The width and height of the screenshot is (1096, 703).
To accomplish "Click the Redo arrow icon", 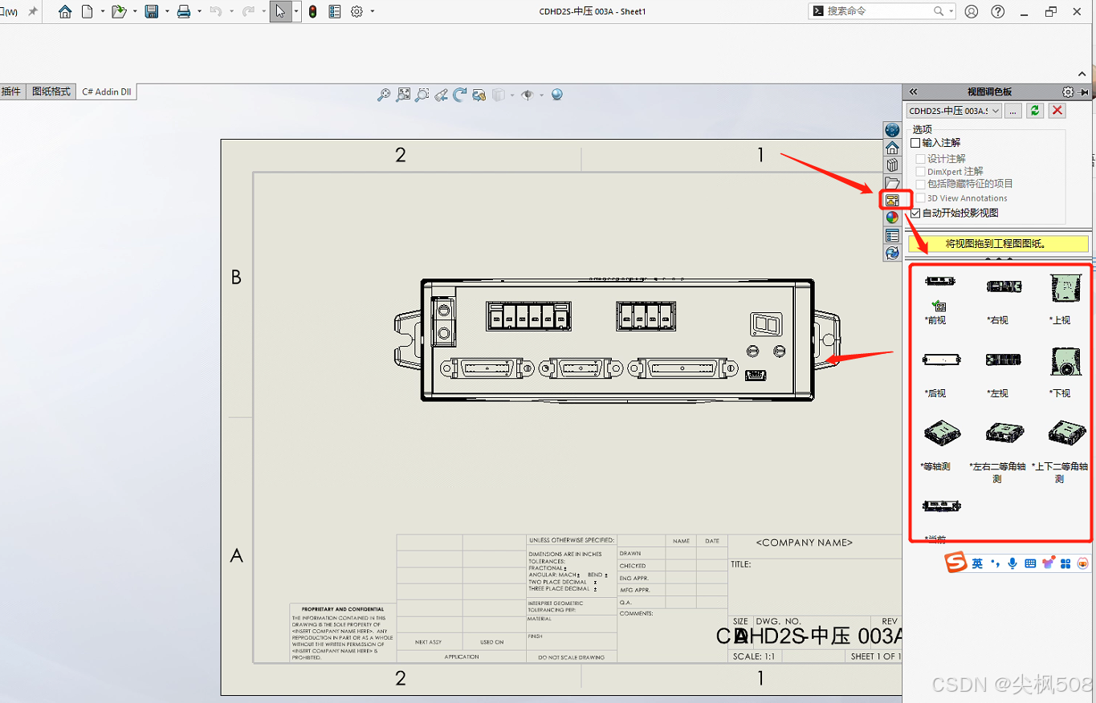I will pyautogui.click(x=248, y=11).
